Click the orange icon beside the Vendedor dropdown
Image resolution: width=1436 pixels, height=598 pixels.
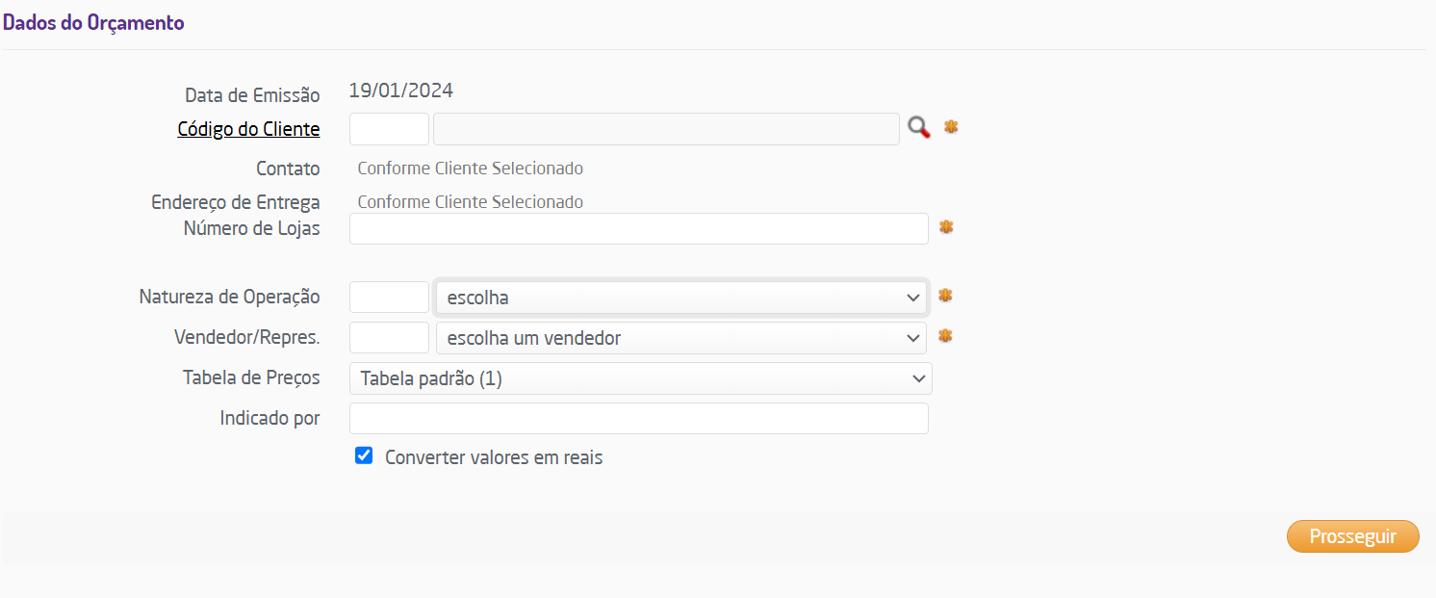pos(945,336)
